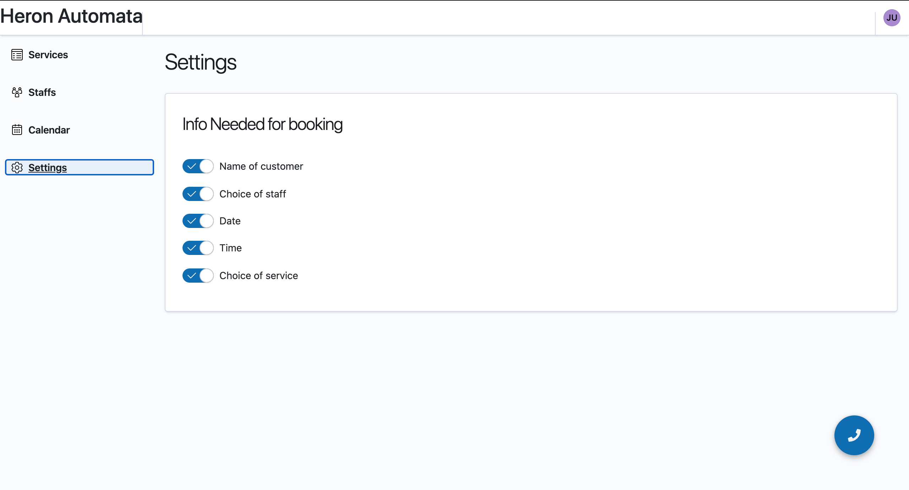Click the Name of customer label
Screen dimensions: 909x490
261,166
